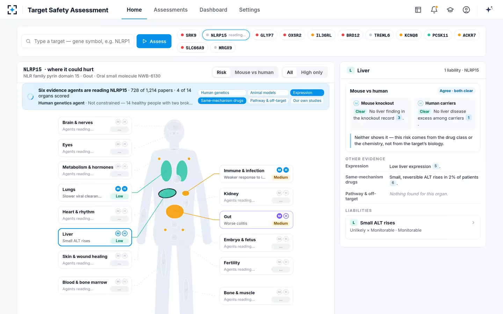Select the SRK9 target chip
Image resolution: width=503 pixels, height=314 pixels.
[x=189, y=35]
